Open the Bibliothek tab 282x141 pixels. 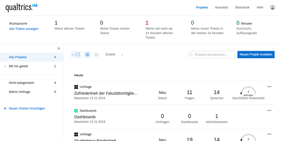(242, 7)
